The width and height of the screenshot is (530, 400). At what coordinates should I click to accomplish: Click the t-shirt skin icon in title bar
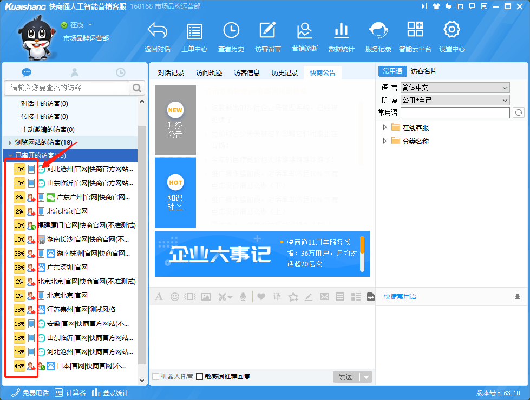pyautogui.click(x=436, y=6)
